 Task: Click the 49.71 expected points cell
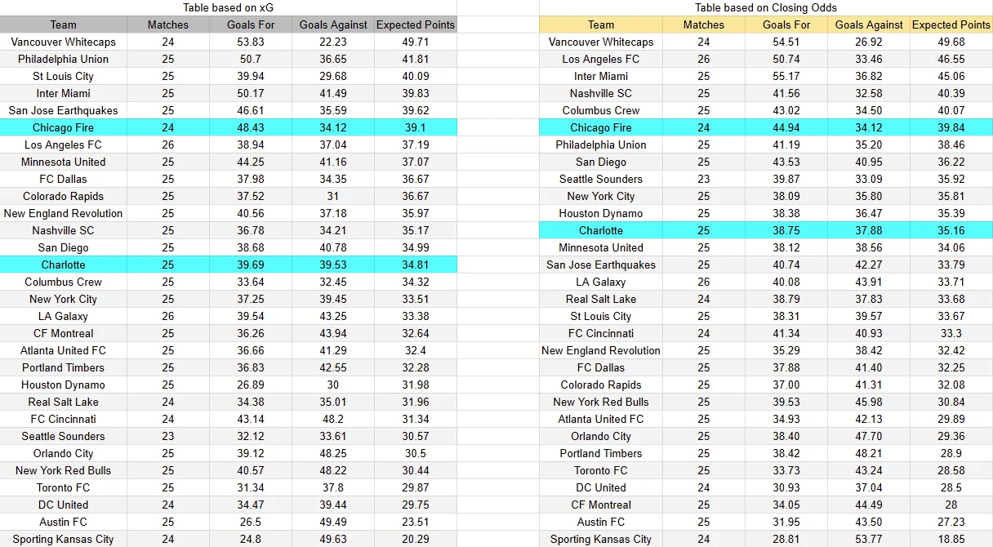click(x=415, y=42)
